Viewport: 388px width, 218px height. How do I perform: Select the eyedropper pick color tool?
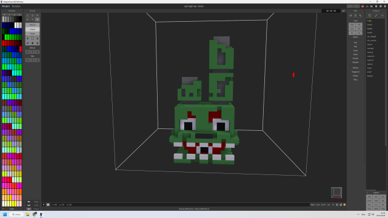pyautogui.click(x=27, y=43)
